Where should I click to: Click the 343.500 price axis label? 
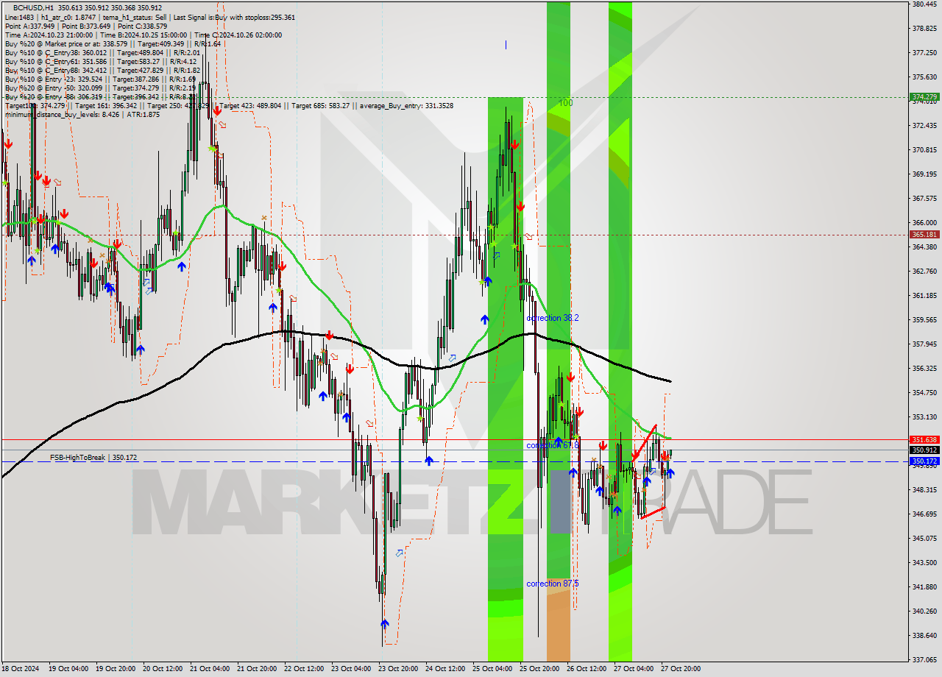tap(924, 563)
